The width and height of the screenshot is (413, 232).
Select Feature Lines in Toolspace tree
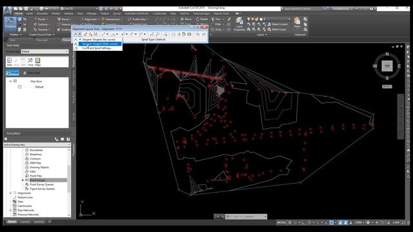25,197
